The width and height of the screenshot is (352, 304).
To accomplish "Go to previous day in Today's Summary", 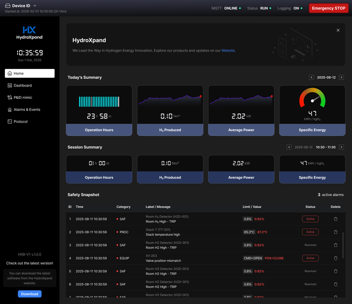I will point(311,77).
